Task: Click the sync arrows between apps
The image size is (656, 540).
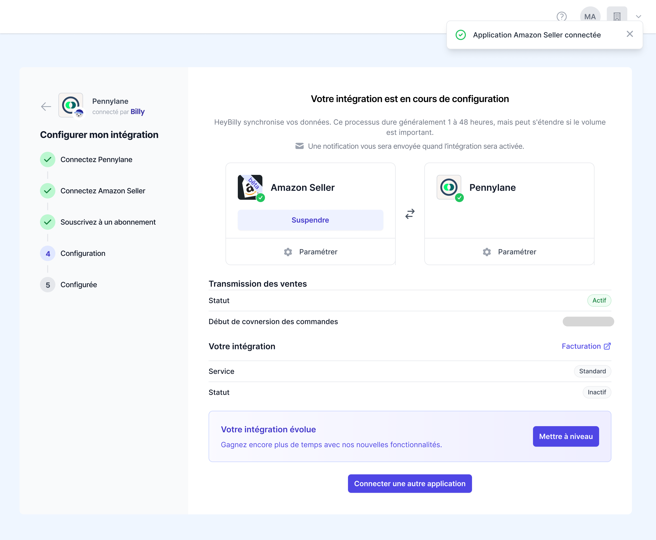Action: tap(410, 214)
